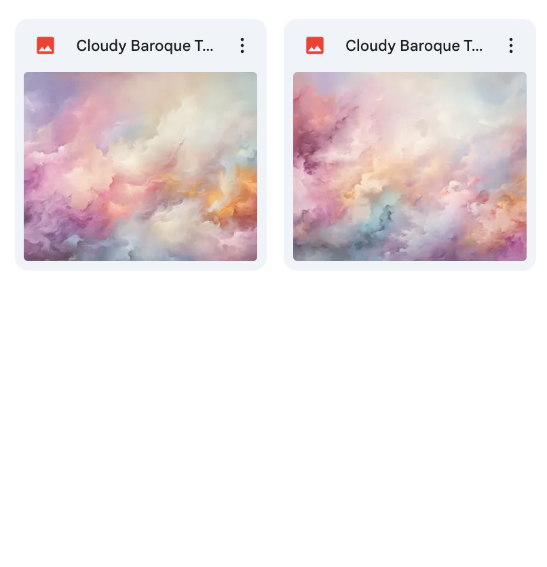Click the empty area below the file cards

pyautogui.click(x=273, y=416)
